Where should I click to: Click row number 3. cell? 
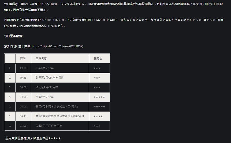tap(10, 87)
